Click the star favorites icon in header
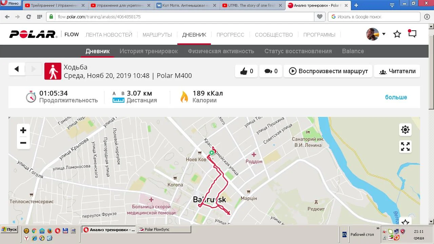434x244 pixels. (397, 34)
